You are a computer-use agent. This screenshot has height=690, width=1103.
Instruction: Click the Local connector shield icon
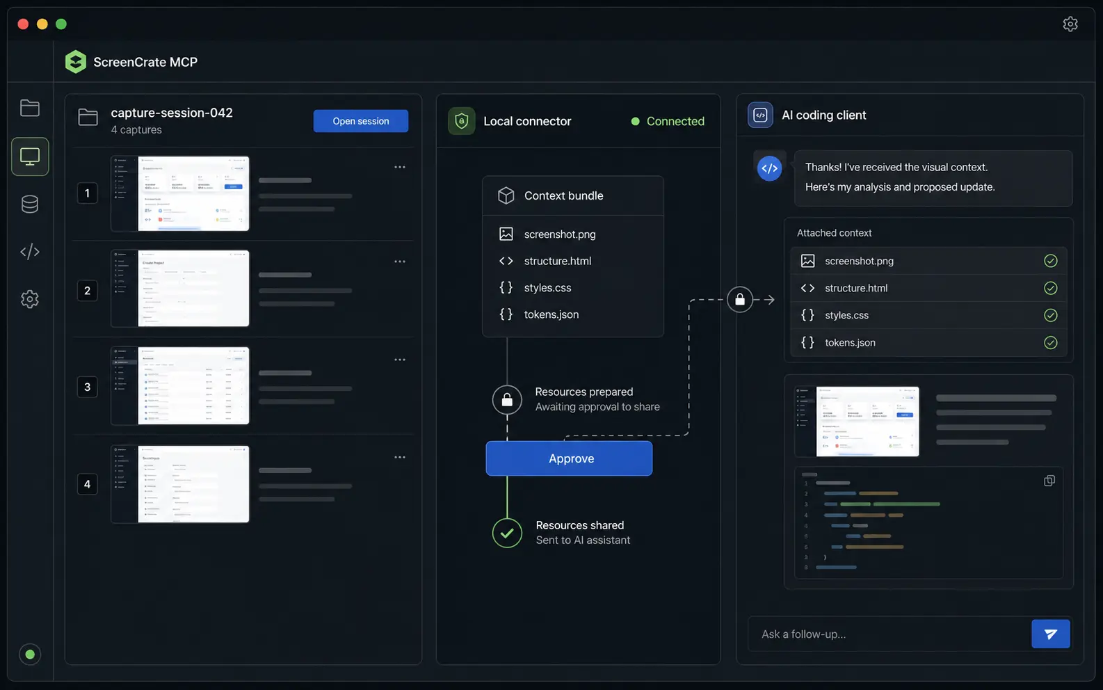point(462,121)
